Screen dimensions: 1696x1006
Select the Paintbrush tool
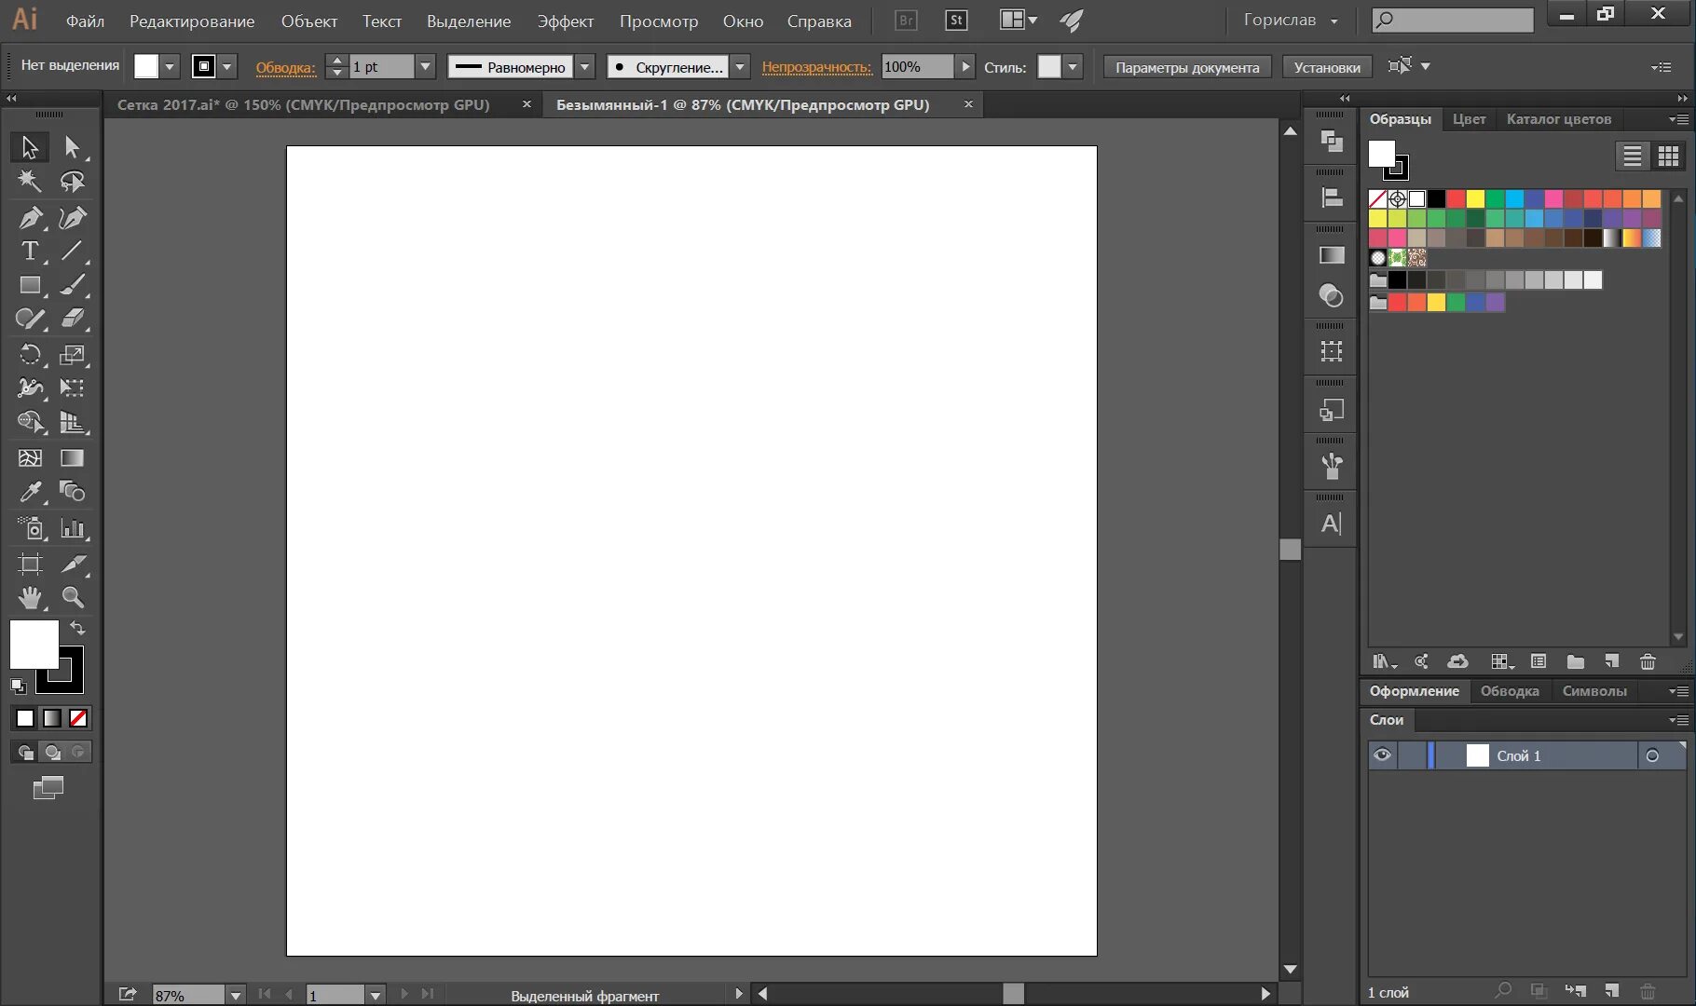click(72, 285)
